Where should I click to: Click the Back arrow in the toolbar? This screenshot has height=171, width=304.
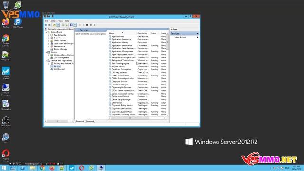click(x=46, y=25)
